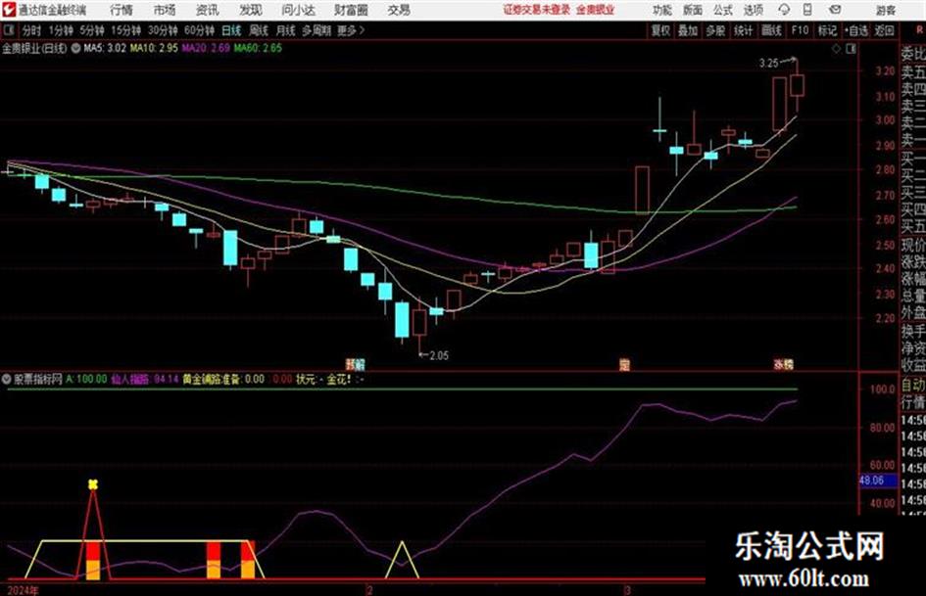The height and width of the screenshot is (596, 926).
Task: Click the 自选 add-to-watchlist button
Action: point(856,30)
